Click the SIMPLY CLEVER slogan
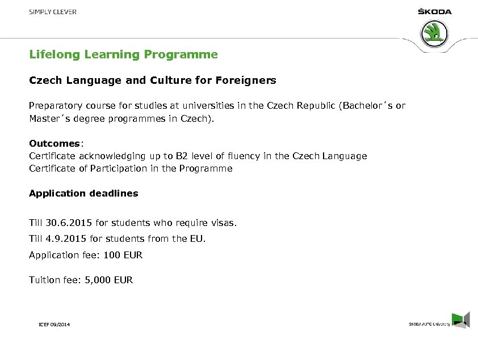The image size is (478, 337). [x=53, y=12]
